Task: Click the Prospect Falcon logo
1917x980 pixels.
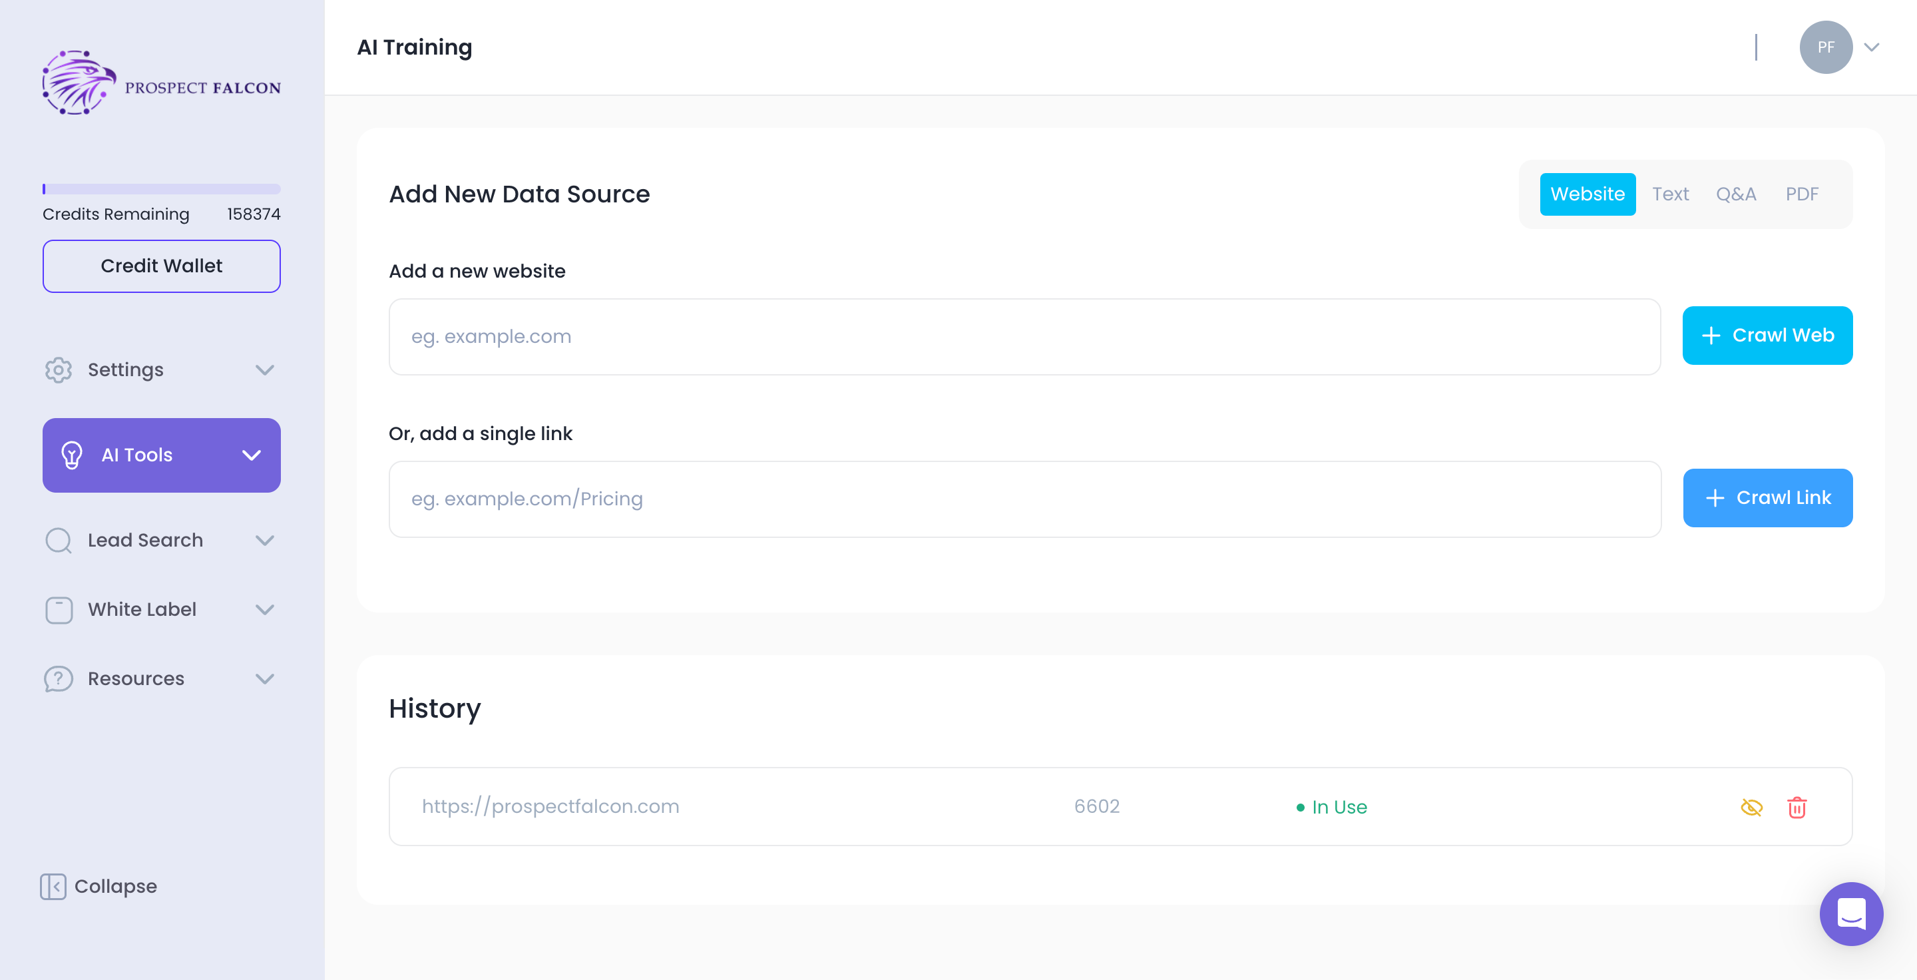Action: (x=160, y=83)
